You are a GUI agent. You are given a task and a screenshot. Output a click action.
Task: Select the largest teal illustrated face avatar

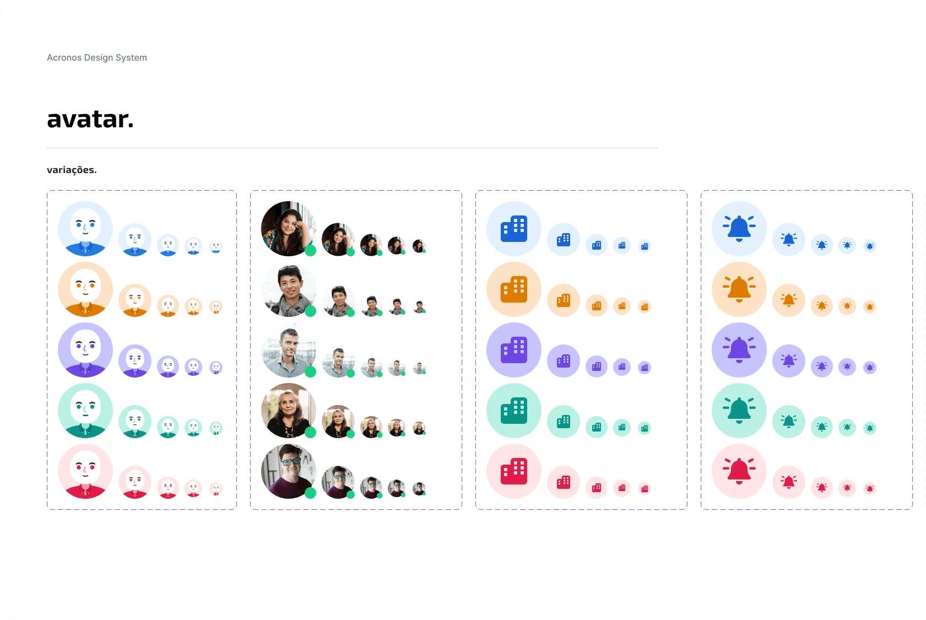[x=85, y=411]
